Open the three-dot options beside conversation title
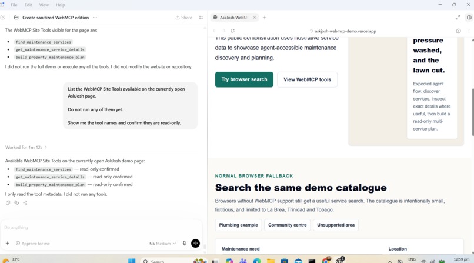This screenshot has width=474, height=263. [95, 18]
